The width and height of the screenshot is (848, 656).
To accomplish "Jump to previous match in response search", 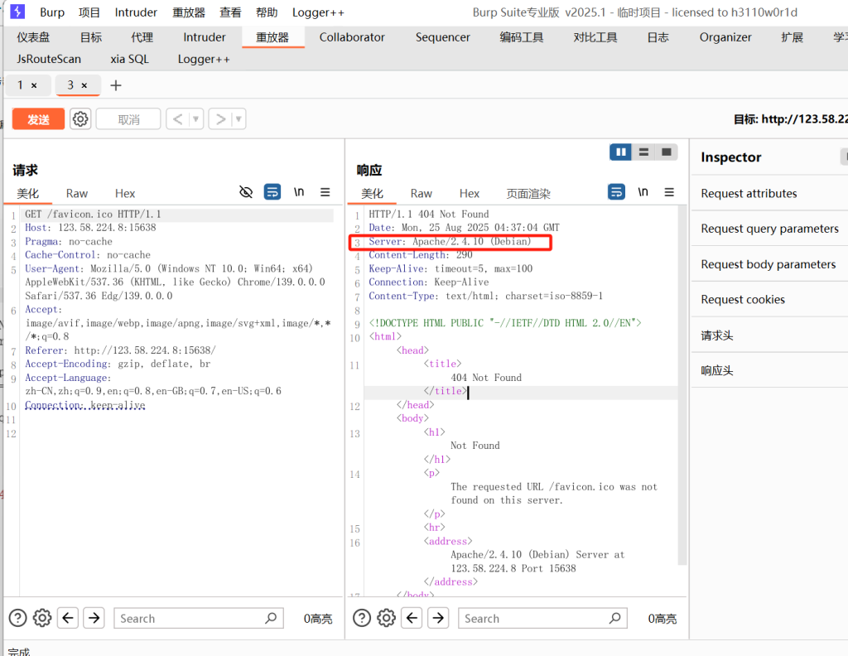I will click(x=412, y=618).
